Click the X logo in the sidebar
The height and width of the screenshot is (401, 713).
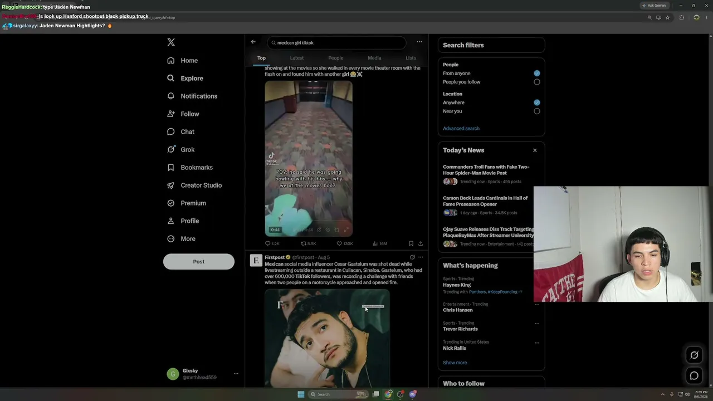pos(171,42)
